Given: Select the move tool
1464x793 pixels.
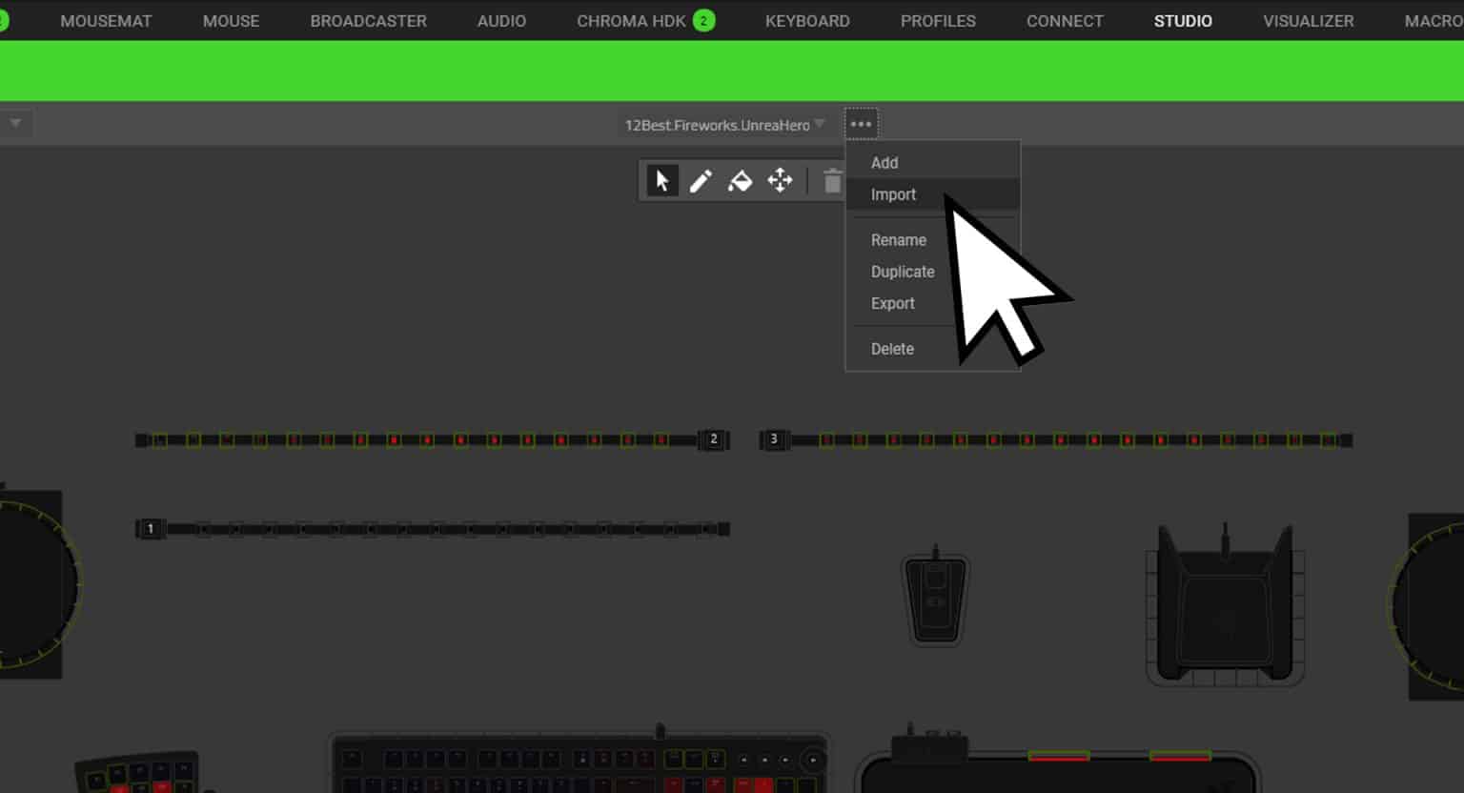Looking at the screenshot, I should (x=780, y=180).
